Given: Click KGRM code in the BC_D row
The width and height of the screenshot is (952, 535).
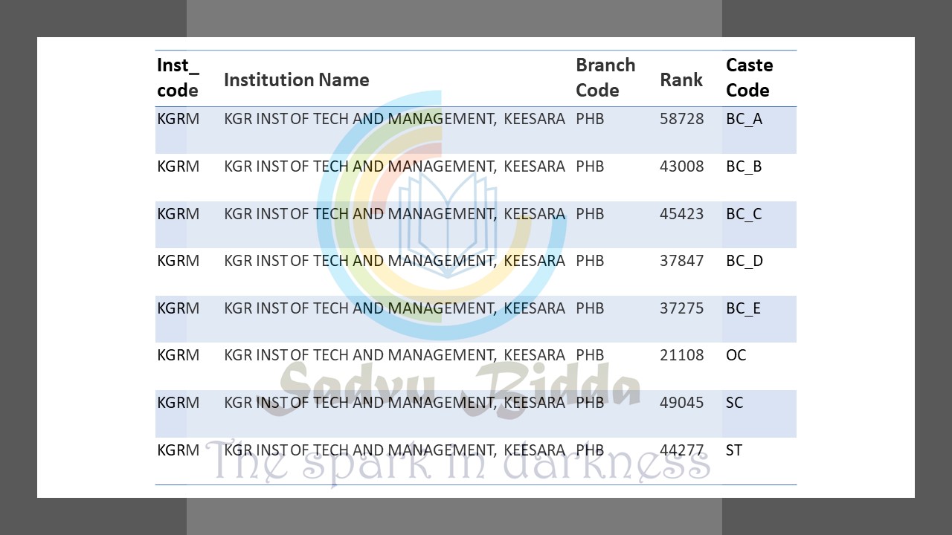Looking at the screenshot, I should point(178,261).
